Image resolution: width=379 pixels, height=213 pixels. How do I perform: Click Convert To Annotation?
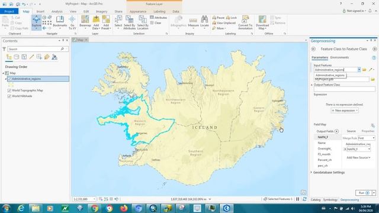(245, 22)
